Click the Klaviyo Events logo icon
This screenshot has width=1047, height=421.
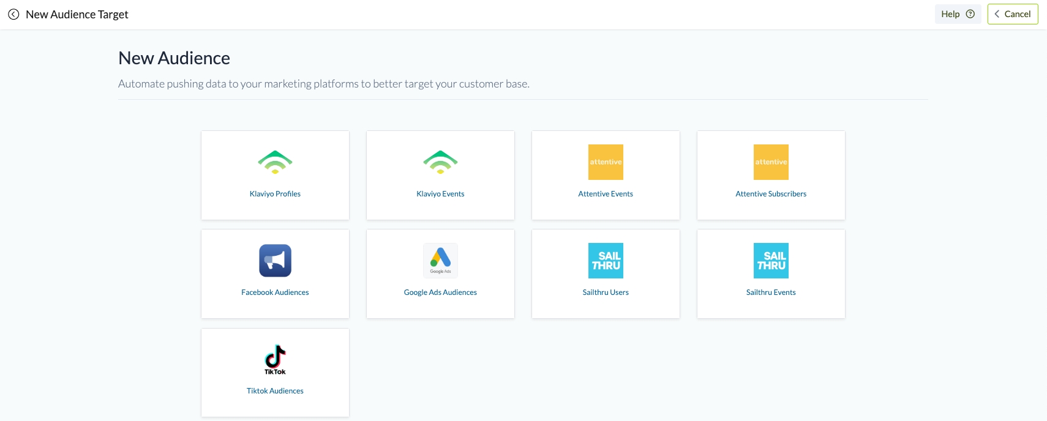pos(440,162)
